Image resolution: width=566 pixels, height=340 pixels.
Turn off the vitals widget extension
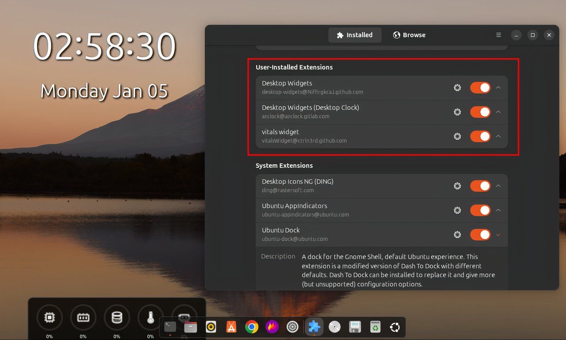pos(480,136)
